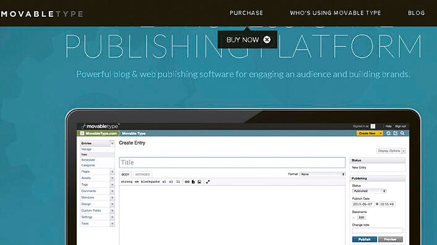The image size is (437, 245).
Task: Click the insert file icon in the editor toolbar
Action: click(193, 182)
